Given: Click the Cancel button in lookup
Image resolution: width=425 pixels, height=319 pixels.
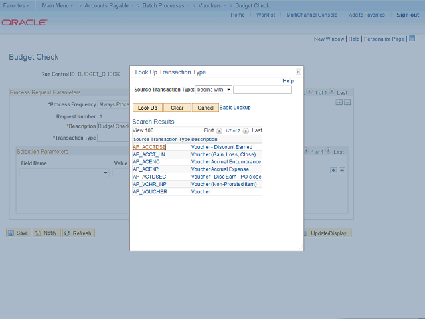Looking at the screenshot, I should point(205,108).
